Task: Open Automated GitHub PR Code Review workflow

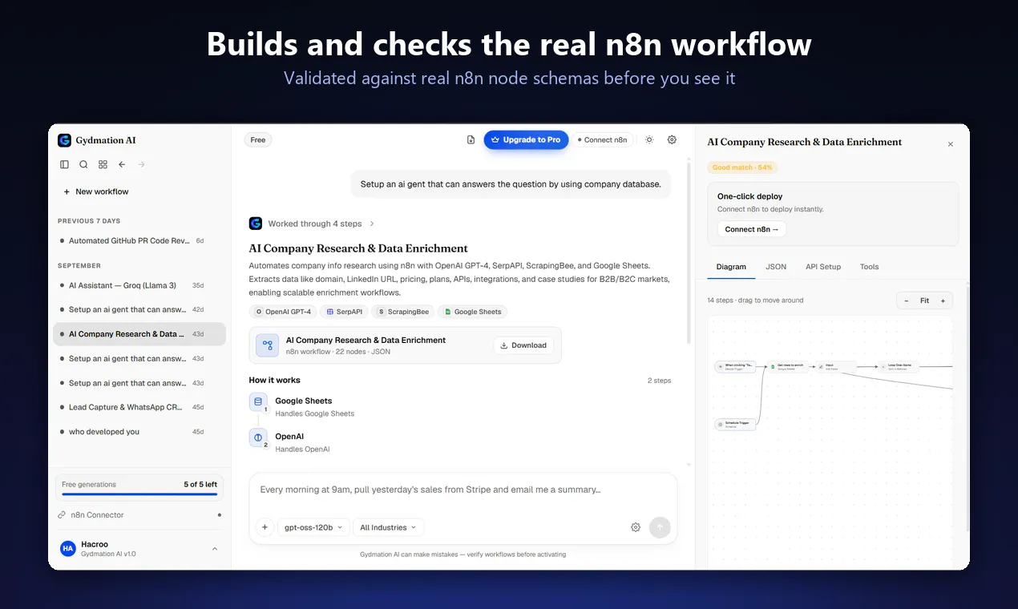Action: [139, 240]
